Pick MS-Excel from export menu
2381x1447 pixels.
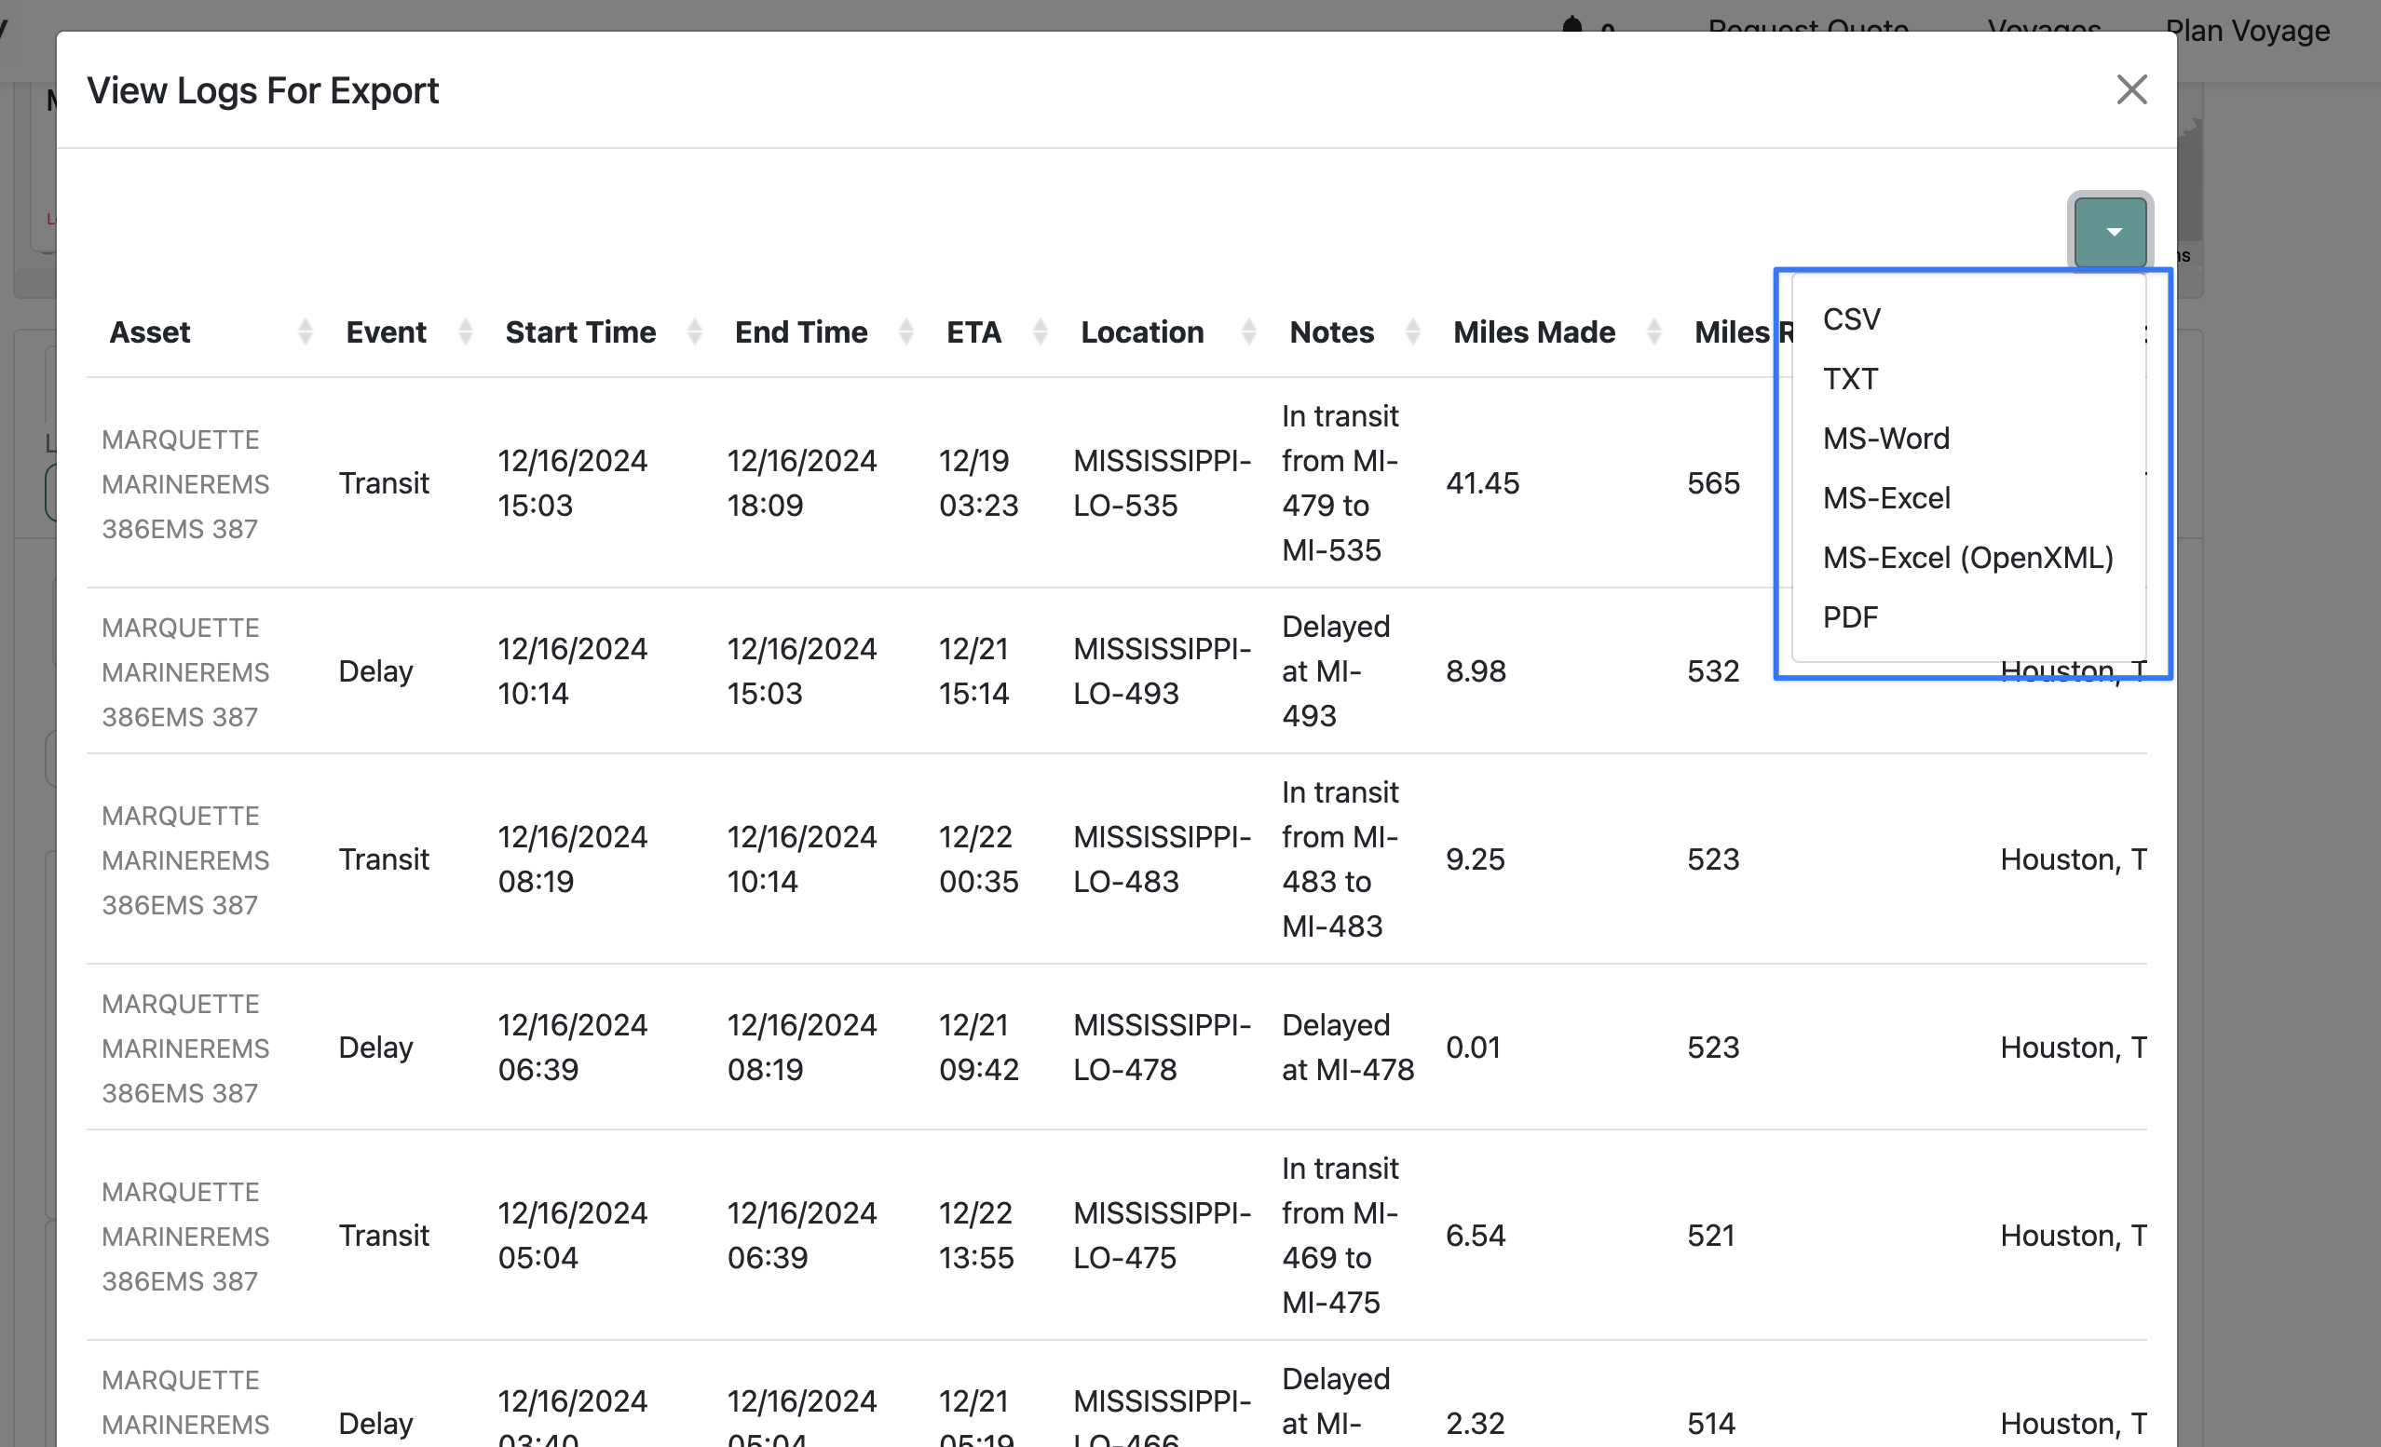1886,498
